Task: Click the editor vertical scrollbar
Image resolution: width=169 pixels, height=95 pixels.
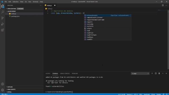Action: click(x=168, y=40)
